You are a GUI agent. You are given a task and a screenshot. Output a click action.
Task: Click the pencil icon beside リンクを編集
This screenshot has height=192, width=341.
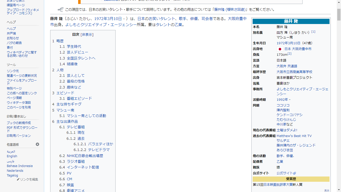18,179
